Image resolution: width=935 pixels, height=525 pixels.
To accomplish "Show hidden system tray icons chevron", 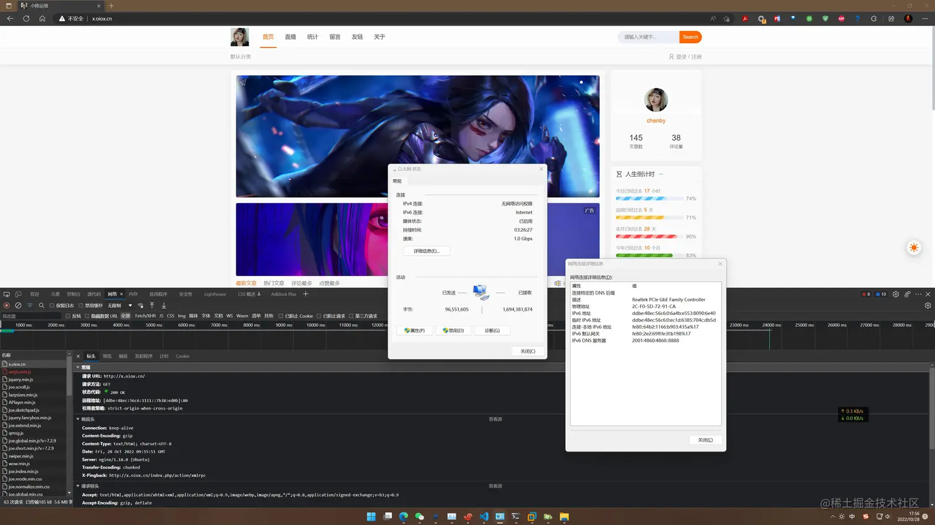I will coord(832,516).
